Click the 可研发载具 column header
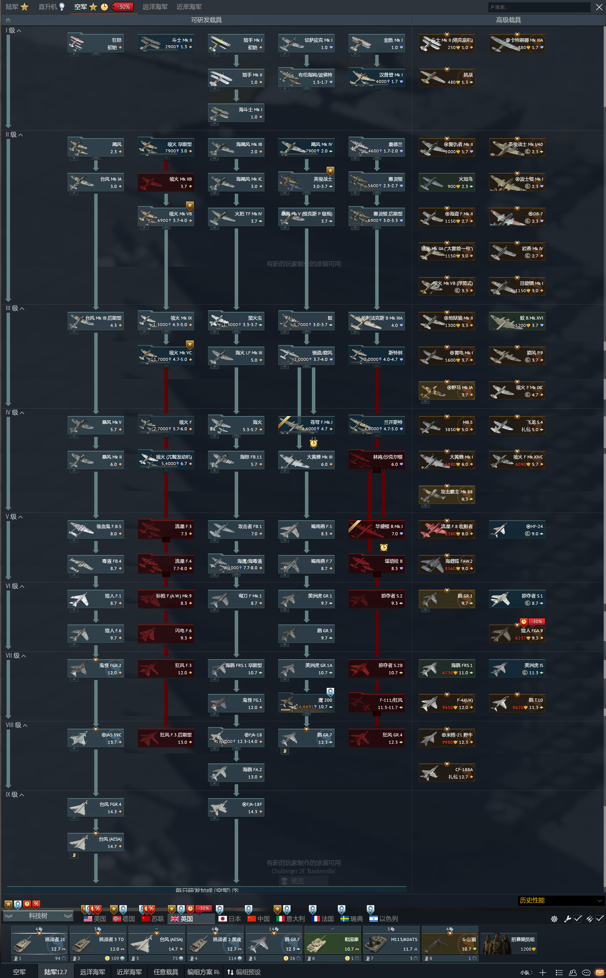Viewport: 606px width, 978px height. coord(207,20)
